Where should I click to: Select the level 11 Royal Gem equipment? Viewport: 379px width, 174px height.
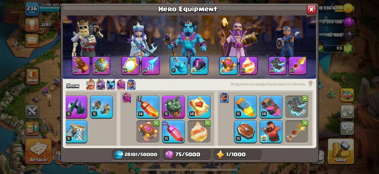[245, 106]
